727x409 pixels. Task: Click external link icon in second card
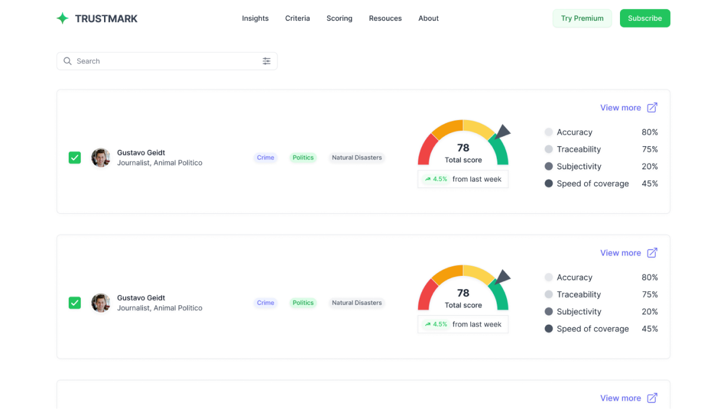tap(652, 253)
